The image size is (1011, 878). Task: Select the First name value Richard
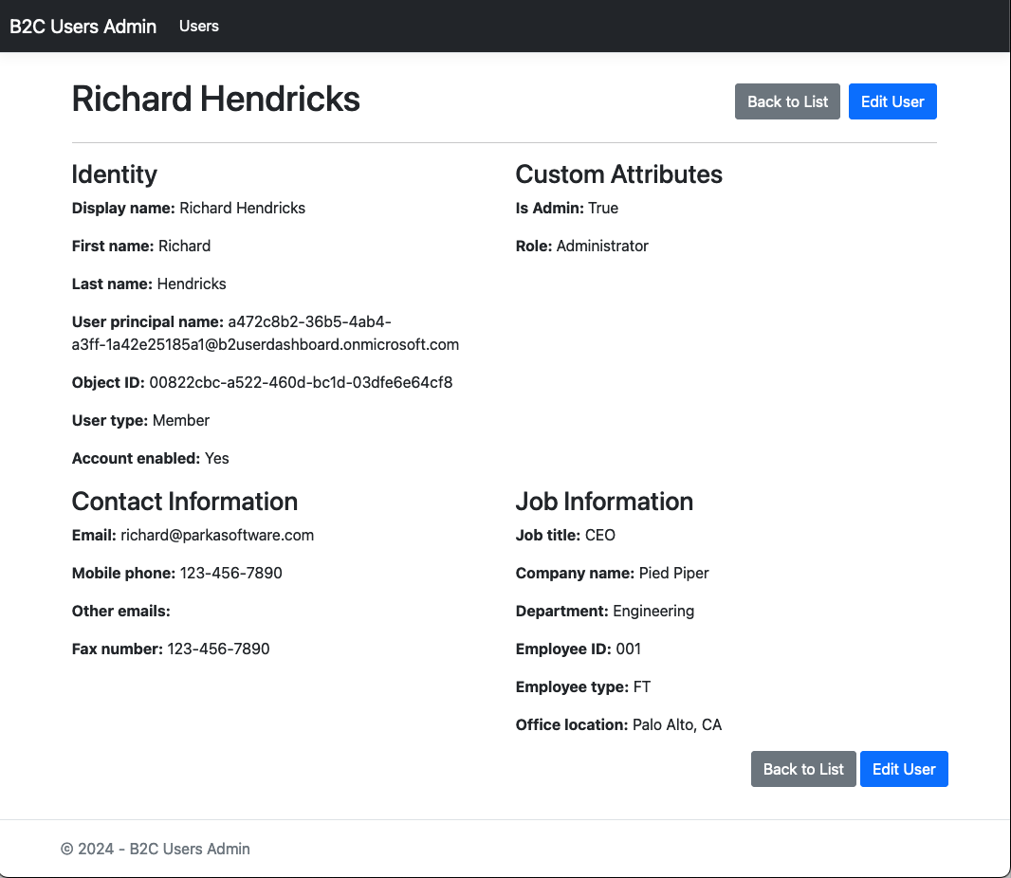(x=184, y=247)
